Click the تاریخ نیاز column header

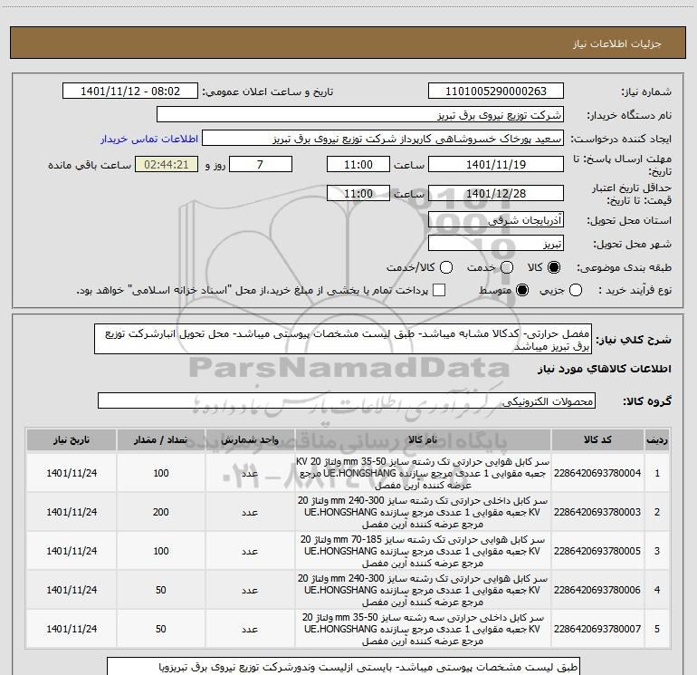click(72, 440)
